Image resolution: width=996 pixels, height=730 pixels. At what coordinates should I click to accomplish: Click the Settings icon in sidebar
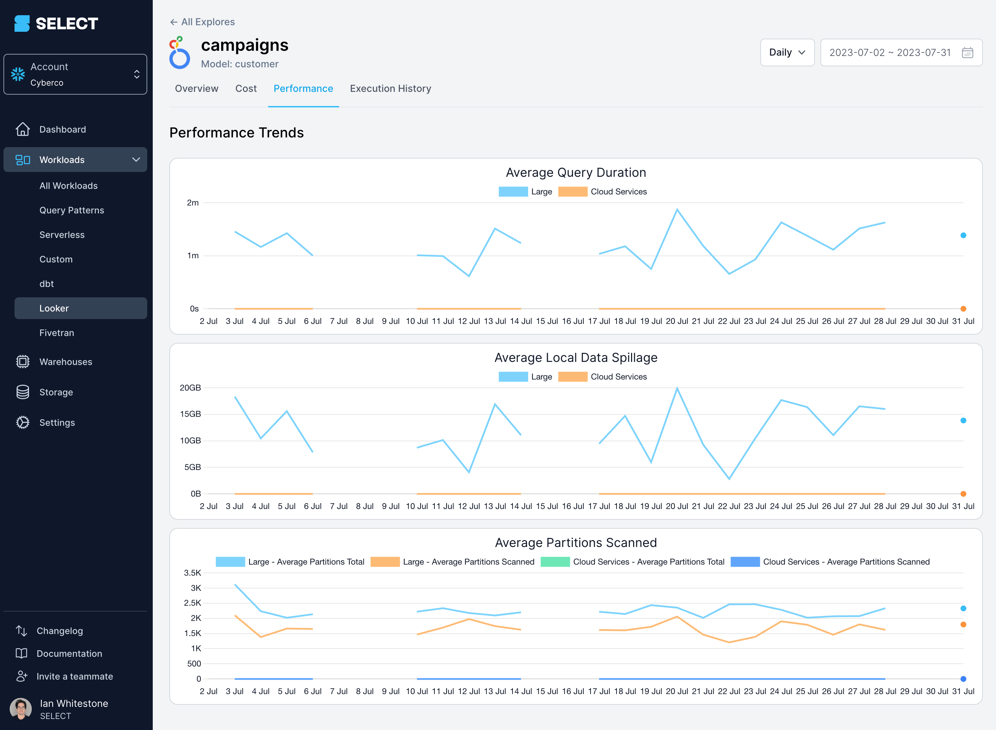tap(22, 423)
